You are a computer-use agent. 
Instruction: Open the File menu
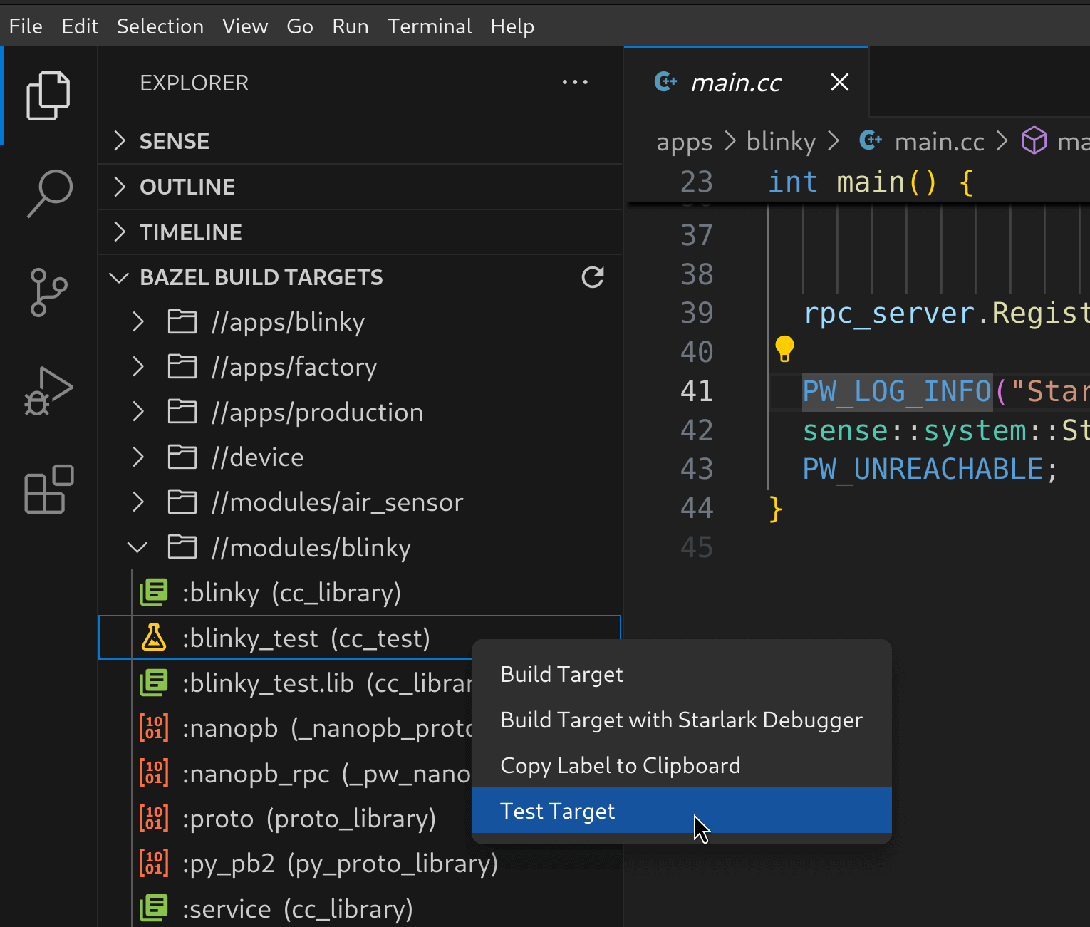point(26,26)
